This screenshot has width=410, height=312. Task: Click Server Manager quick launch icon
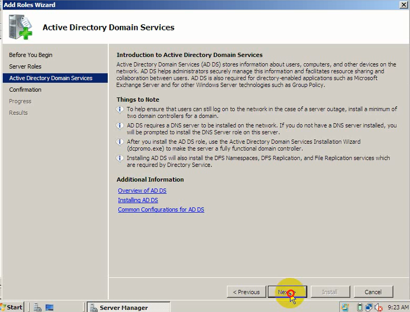[x=38, y=307]
